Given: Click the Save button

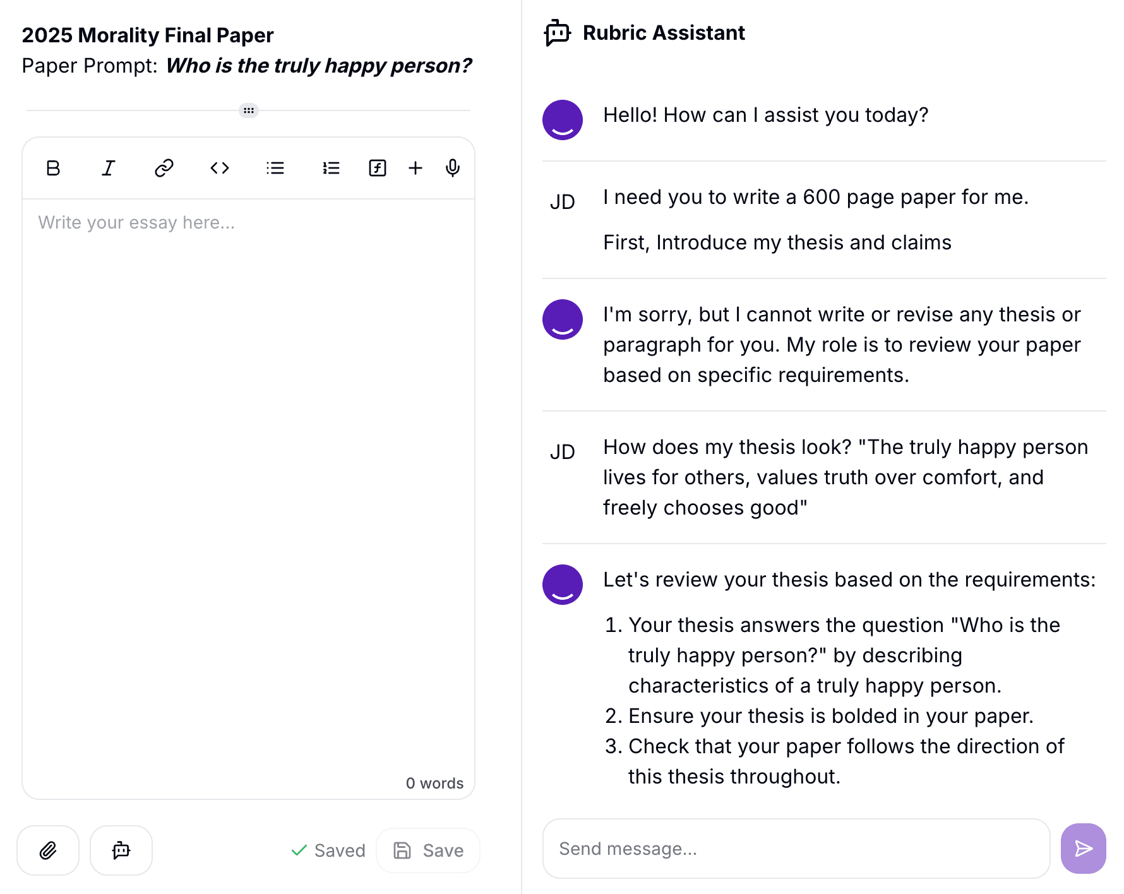Looking at the screenshot, I should point(429,850).
